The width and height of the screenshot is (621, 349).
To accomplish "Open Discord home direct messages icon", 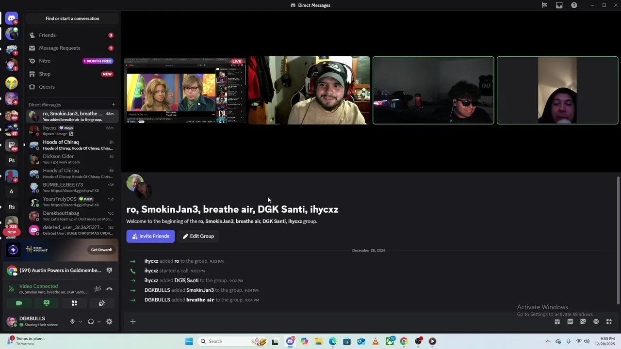I will [x=12, y=18].
